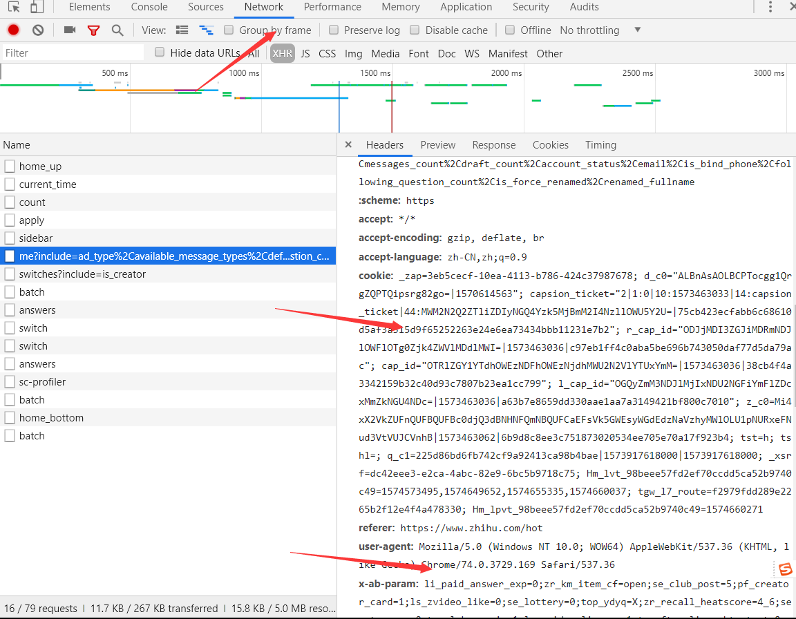Open the Application panel tab
This screenshot has height=619, width=796.
click(466, 7)
